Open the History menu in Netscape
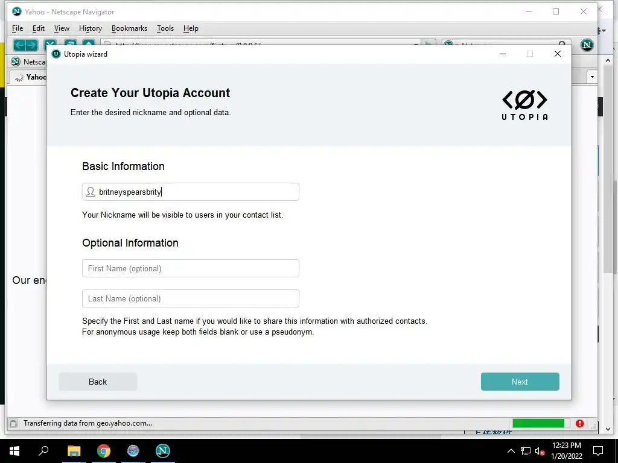Screen dimensions: 618x463 pos(91,28)
